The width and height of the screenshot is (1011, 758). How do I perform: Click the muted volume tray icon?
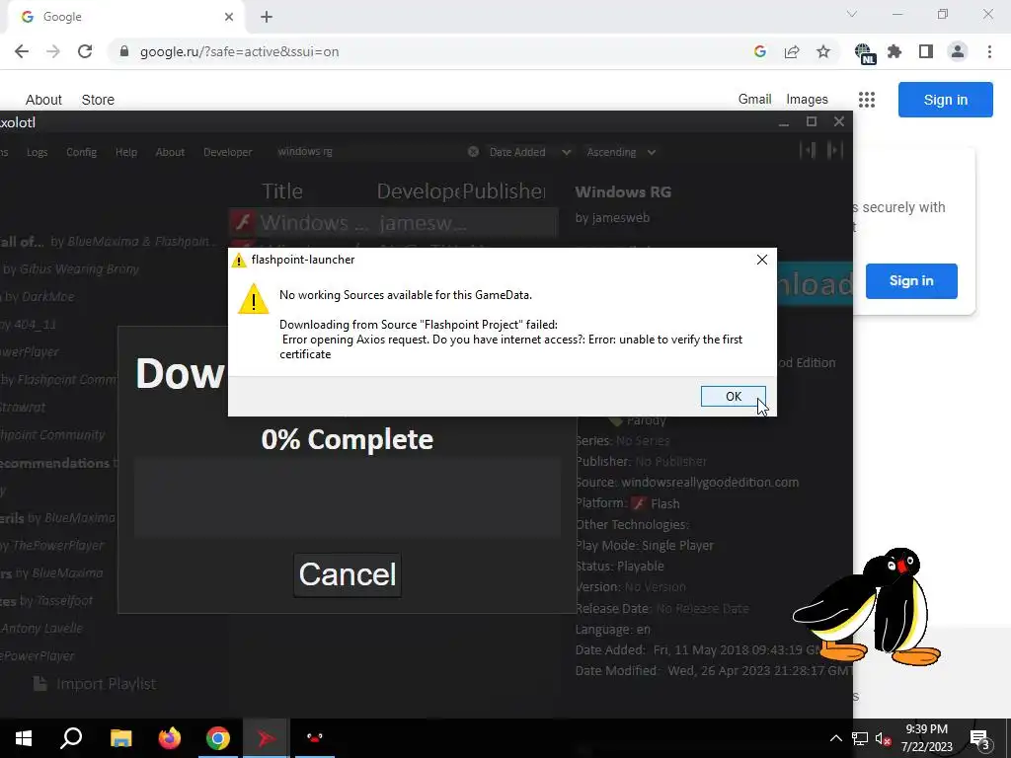pos(883,738)
